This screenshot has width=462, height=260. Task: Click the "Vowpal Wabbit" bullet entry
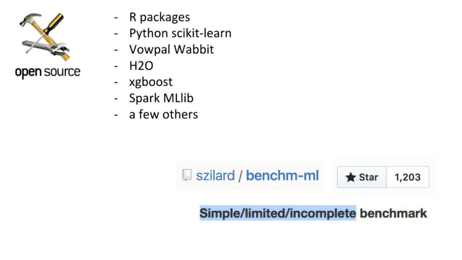tap(171, 50)
